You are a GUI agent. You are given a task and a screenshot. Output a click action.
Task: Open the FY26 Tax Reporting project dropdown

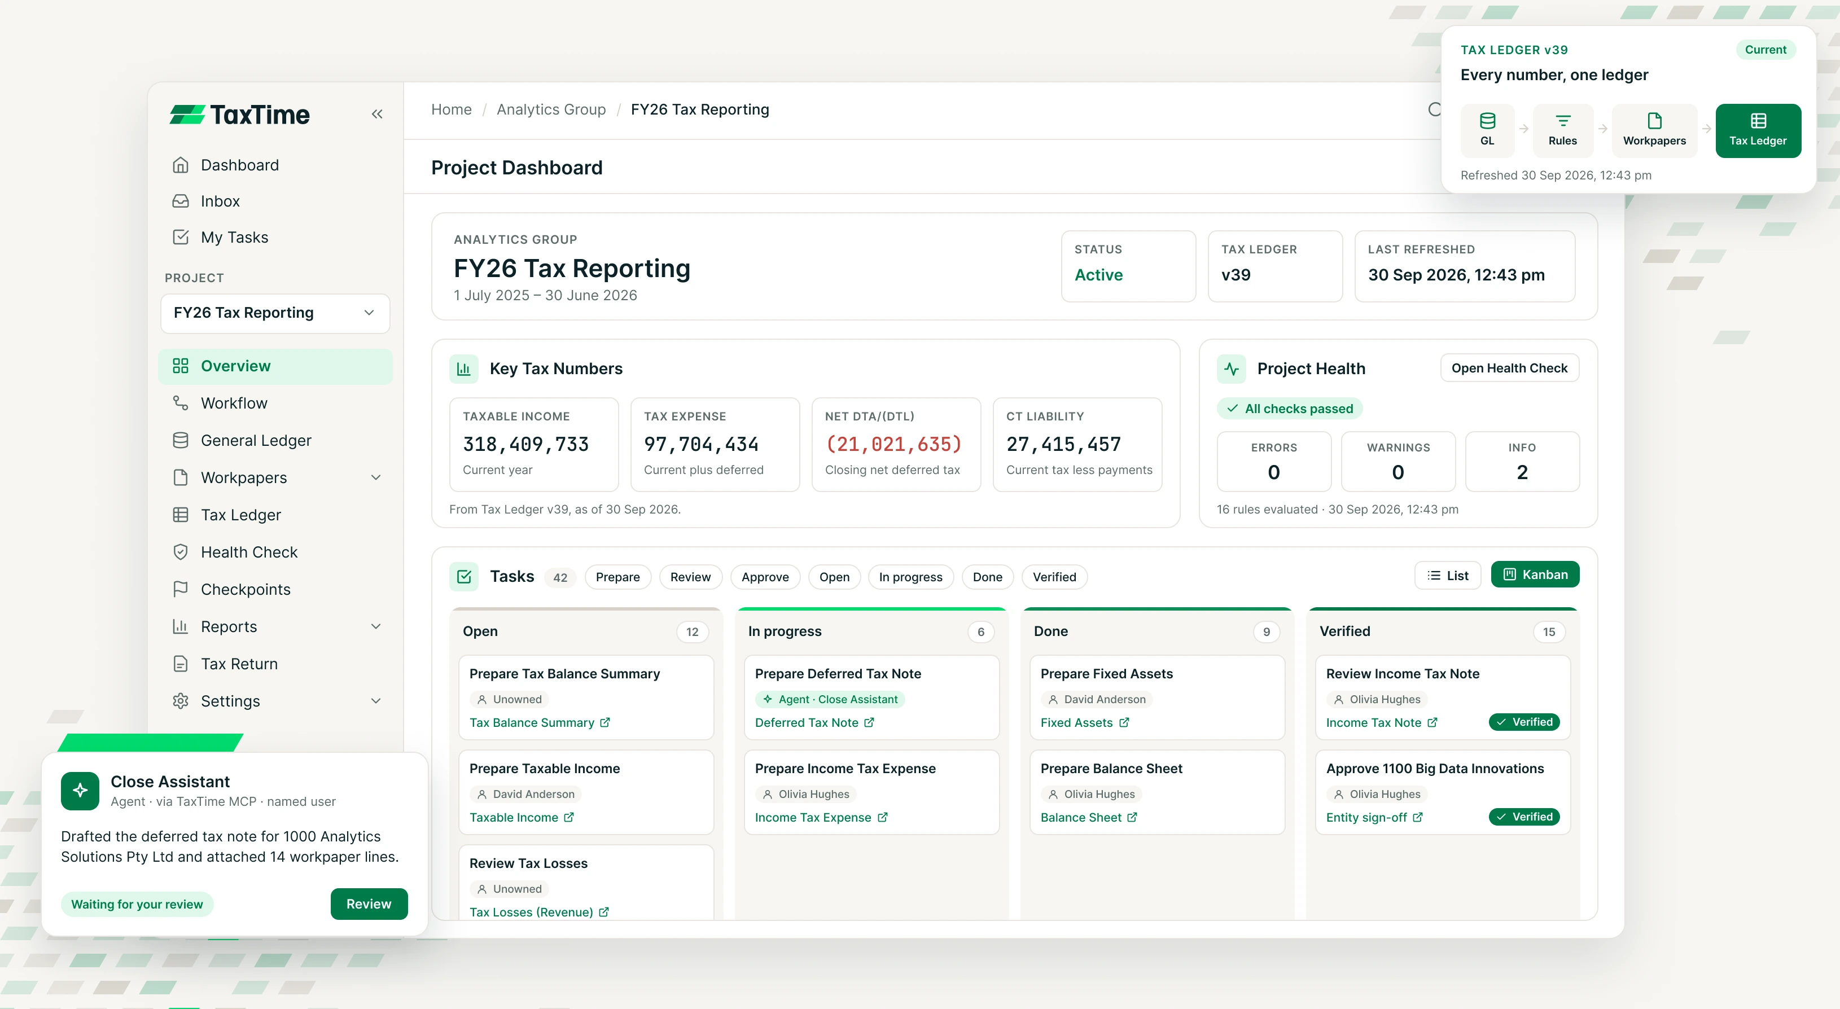click(275, 313)
